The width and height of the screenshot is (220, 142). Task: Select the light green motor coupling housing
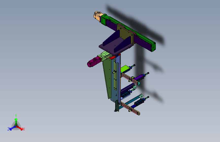[x=104, y=56]
